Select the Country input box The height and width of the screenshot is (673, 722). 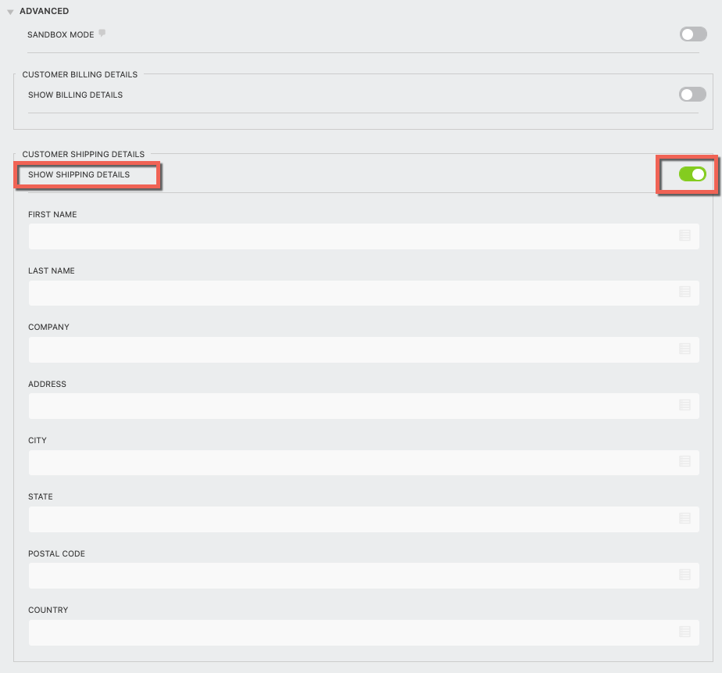point(352,632)
